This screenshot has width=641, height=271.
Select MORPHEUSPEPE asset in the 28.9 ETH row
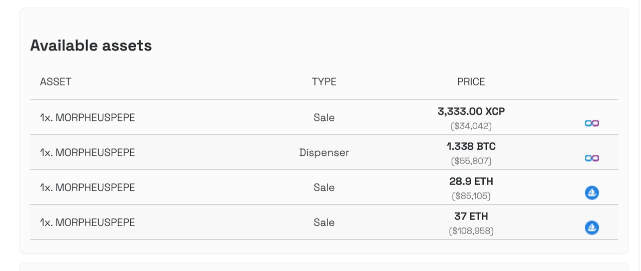(88, 187)
